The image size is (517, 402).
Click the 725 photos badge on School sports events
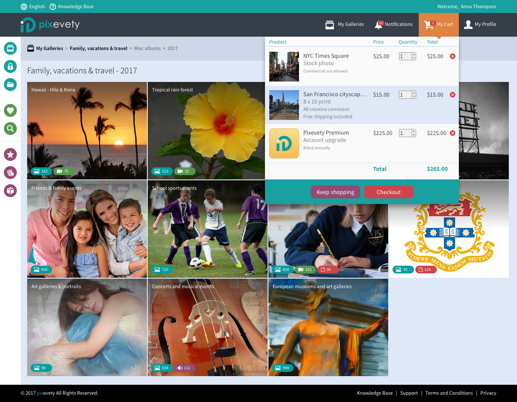(x=162, y=270)
